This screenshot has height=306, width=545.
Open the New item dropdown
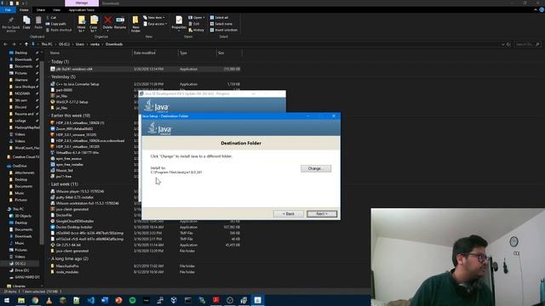pos(154,17)
